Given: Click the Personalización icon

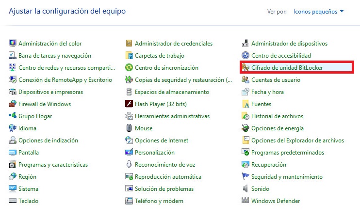Looking at the screenshot, I should (x=129, y=152).
